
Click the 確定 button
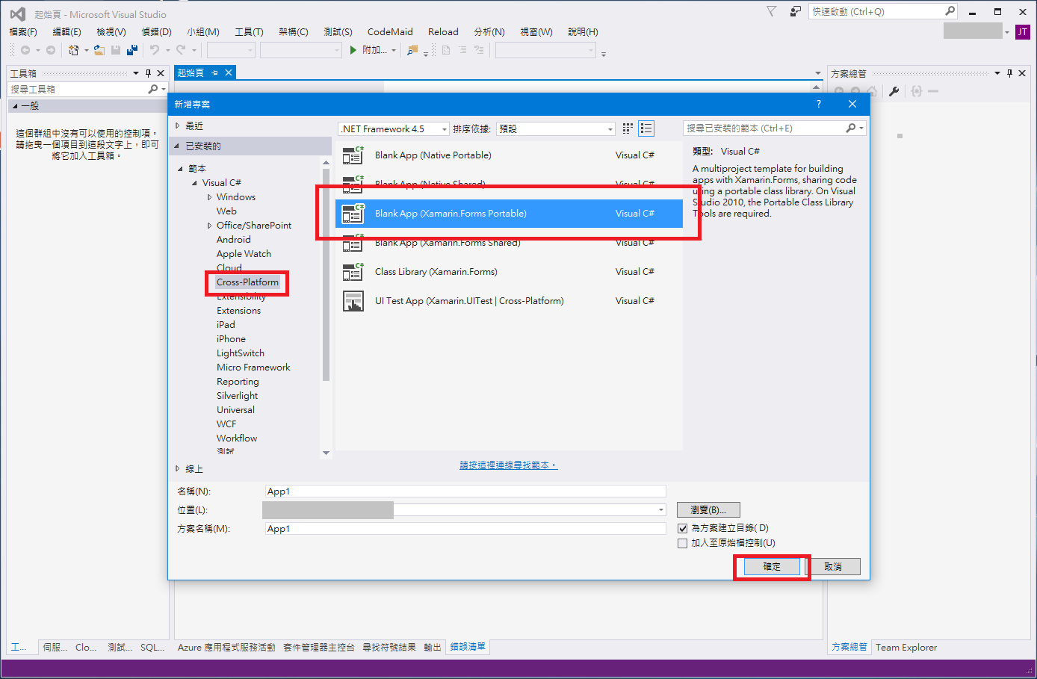click(x=772, y=567)
